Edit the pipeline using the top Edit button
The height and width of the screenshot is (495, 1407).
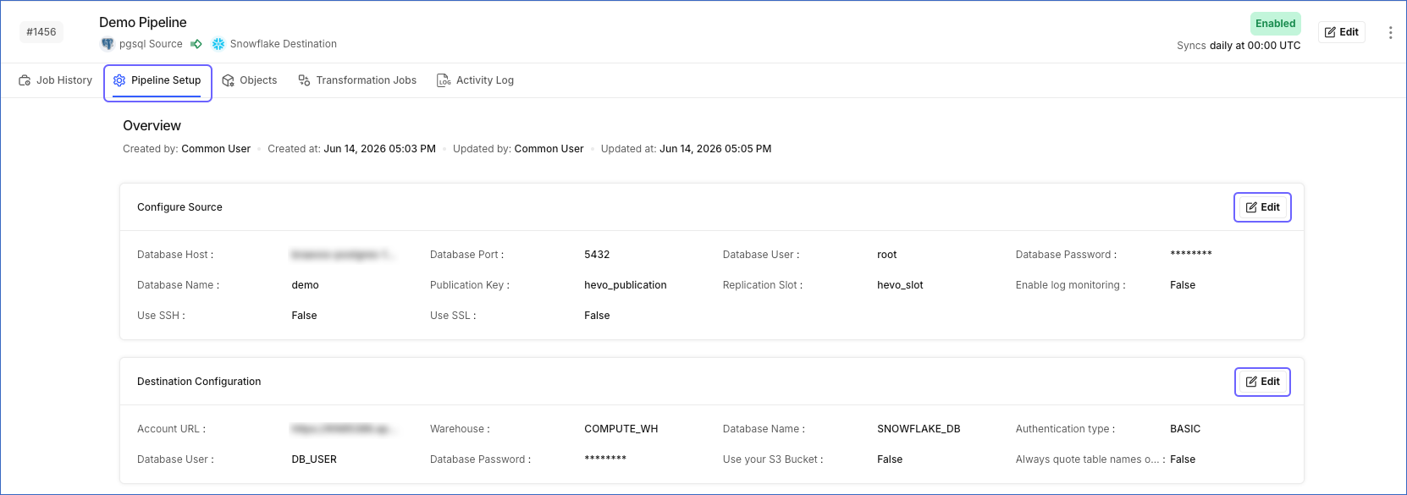click(x=1342, y=32)
